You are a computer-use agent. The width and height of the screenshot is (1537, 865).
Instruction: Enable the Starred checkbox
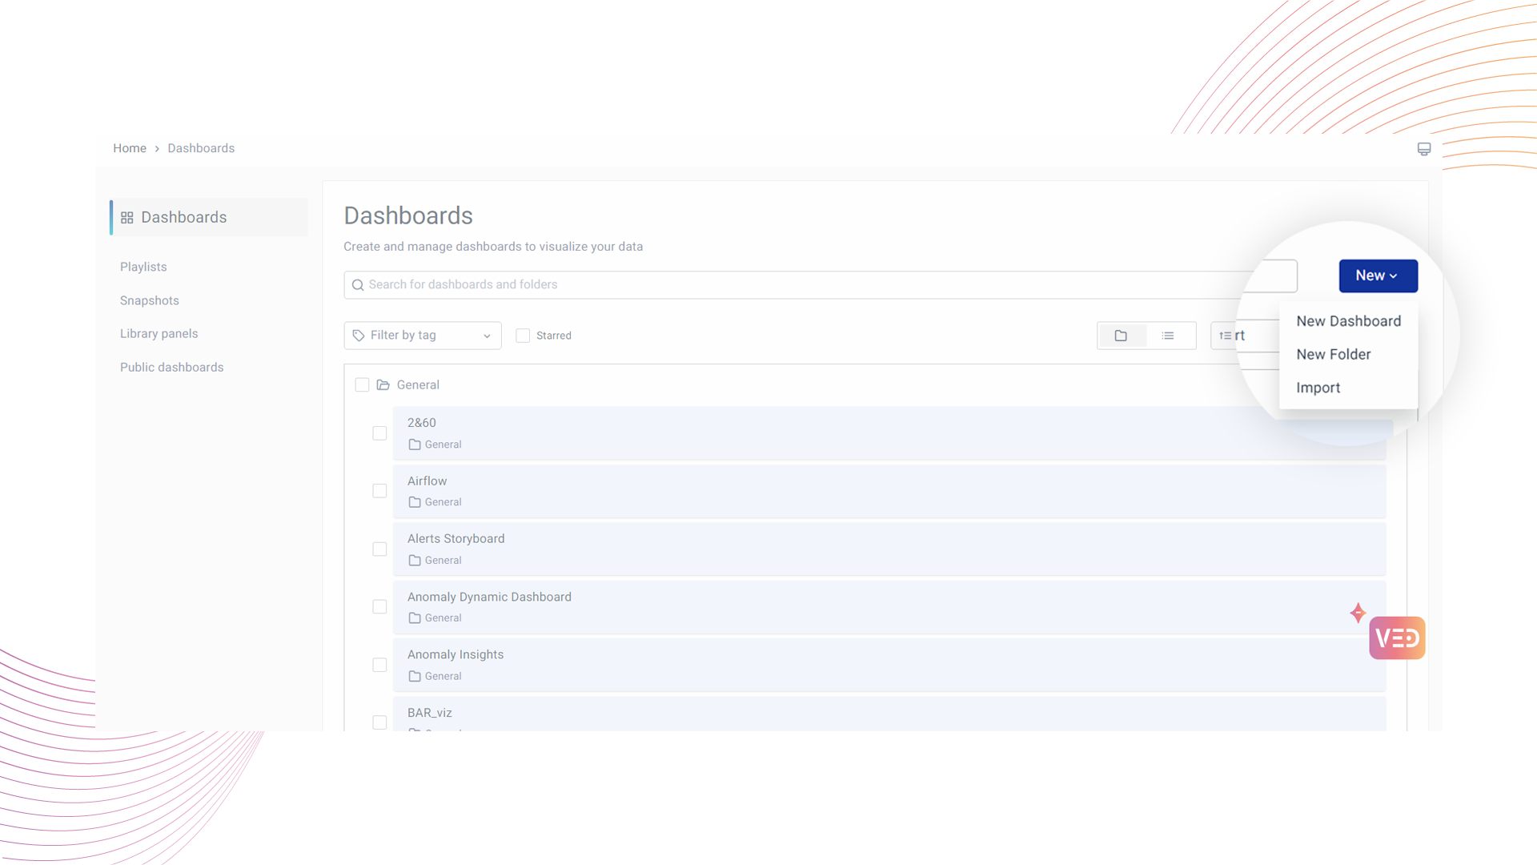[523, 336]
